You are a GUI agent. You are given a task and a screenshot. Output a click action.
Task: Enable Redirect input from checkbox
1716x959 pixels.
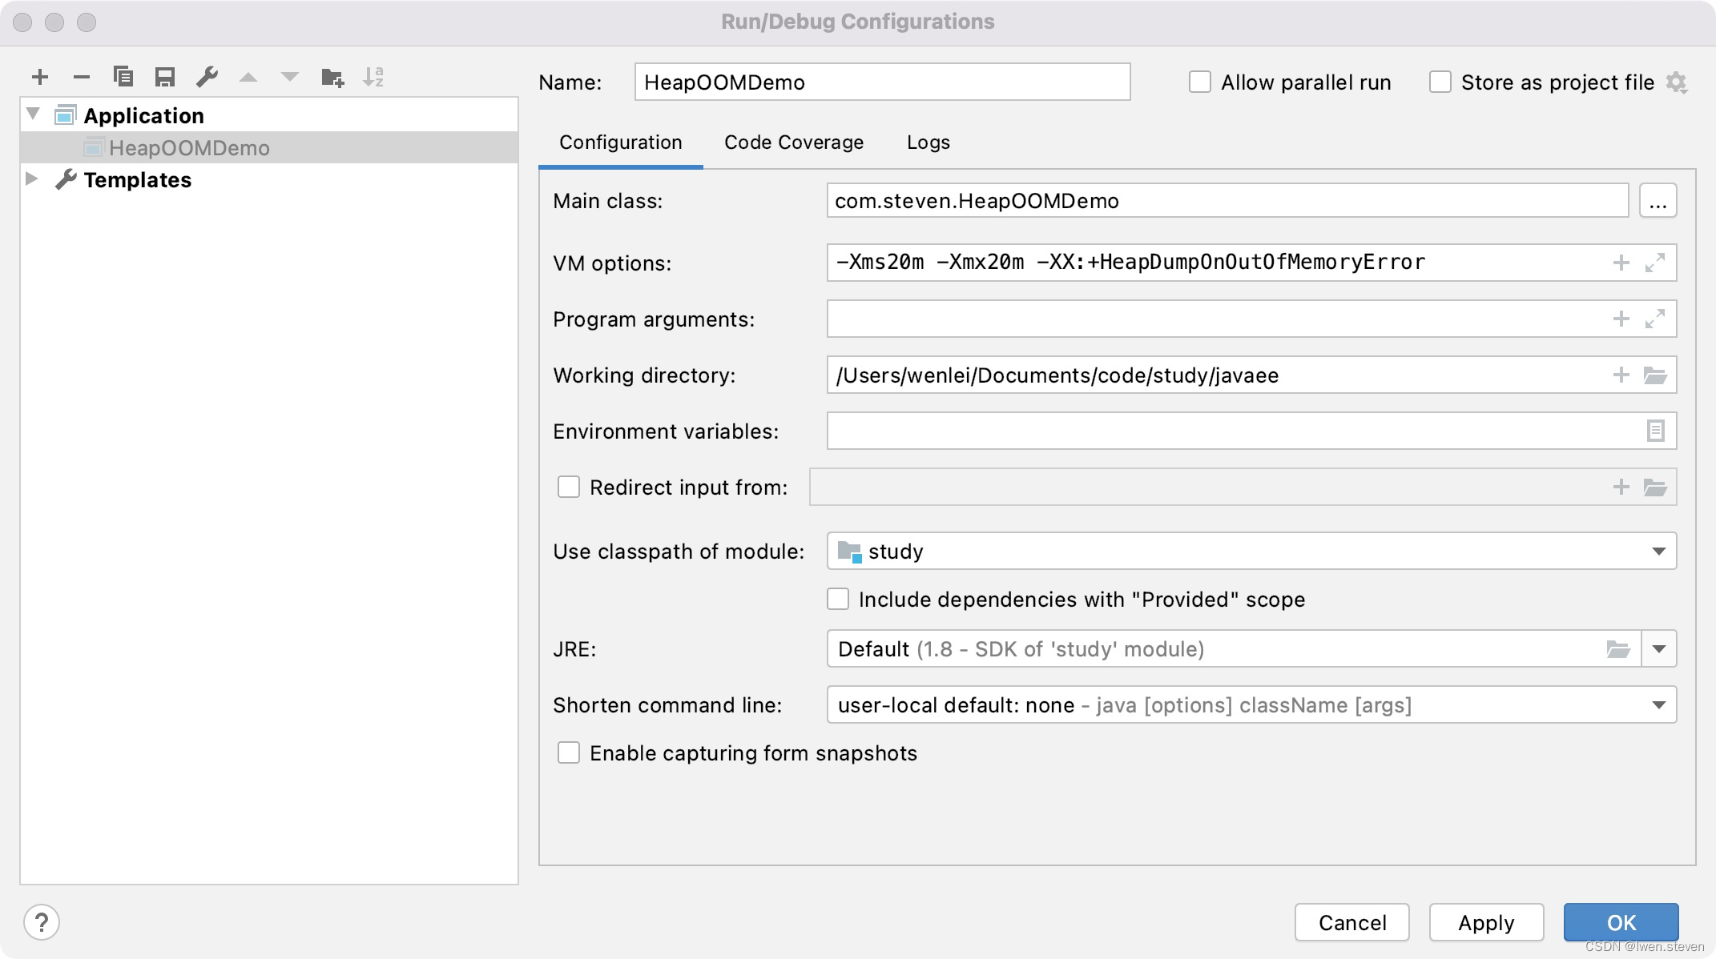(x=566, y=487)
